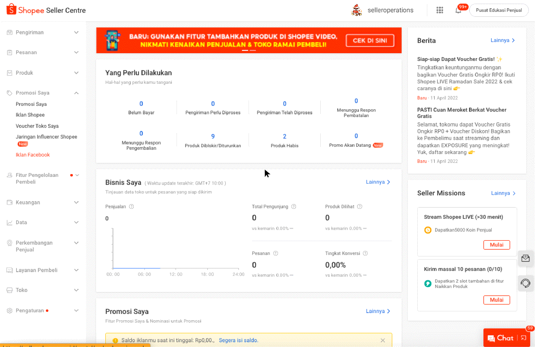Viewport: 535px width, 347px height.
Task: Open Bisnis Saya Lainnya link
Action: point(378,182)
